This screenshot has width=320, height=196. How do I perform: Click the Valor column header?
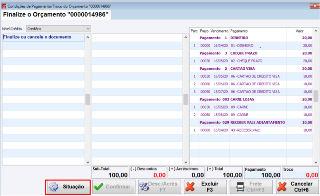(x=300, y=31)
